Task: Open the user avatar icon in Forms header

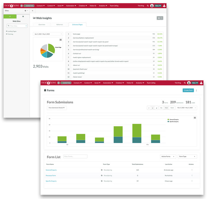Action: (189, 83)
